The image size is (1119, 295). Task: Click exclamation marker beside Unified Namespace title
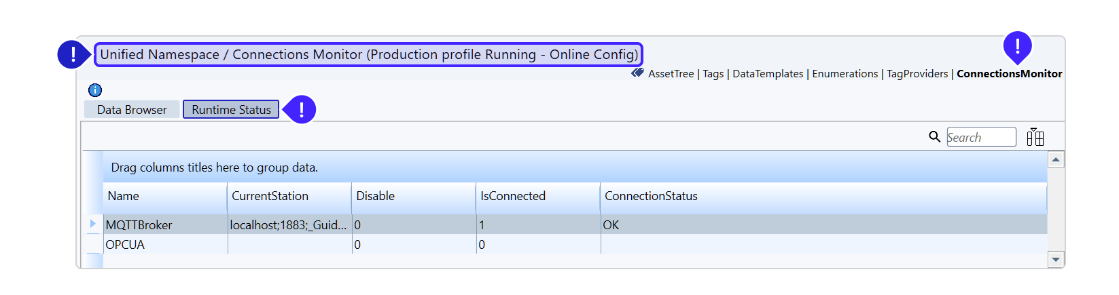click(73, 54)
